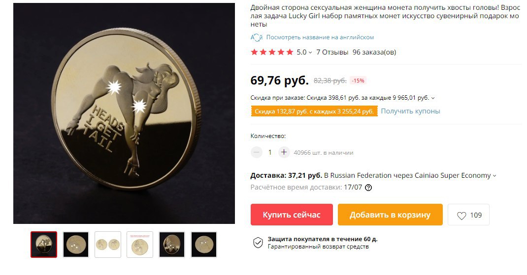Select the first highlighted coin thumbnail
Image resolution: width=527 pixels, height=275 pixels.
tap(44, 245)
